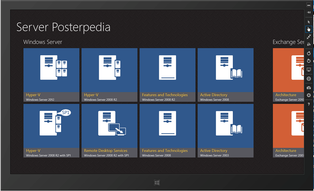Image resolution: width=314 pixels, height=191 pixels.
Task: Select the Exchange Server group header
Action: point(288,42)
